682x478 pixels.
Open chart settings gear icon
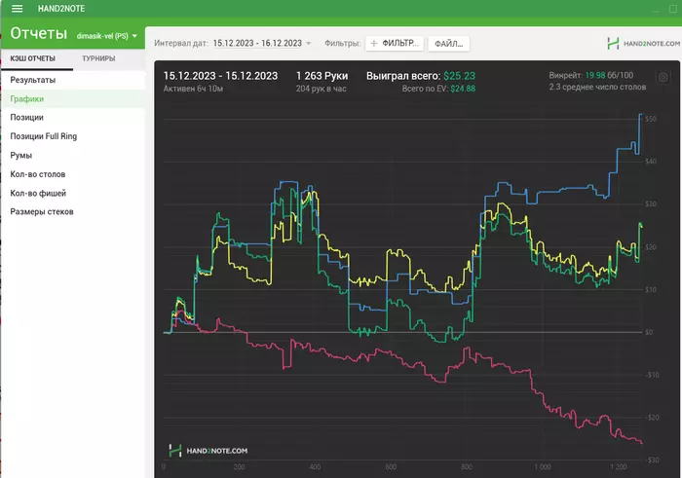click(x=663, y=77)
